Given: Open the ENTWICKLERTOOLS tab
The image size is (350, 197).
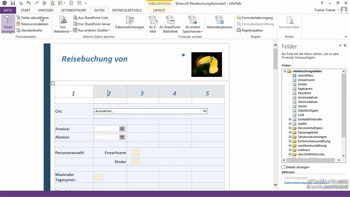Looking at the screenshot, I should [x=127, y=10].
